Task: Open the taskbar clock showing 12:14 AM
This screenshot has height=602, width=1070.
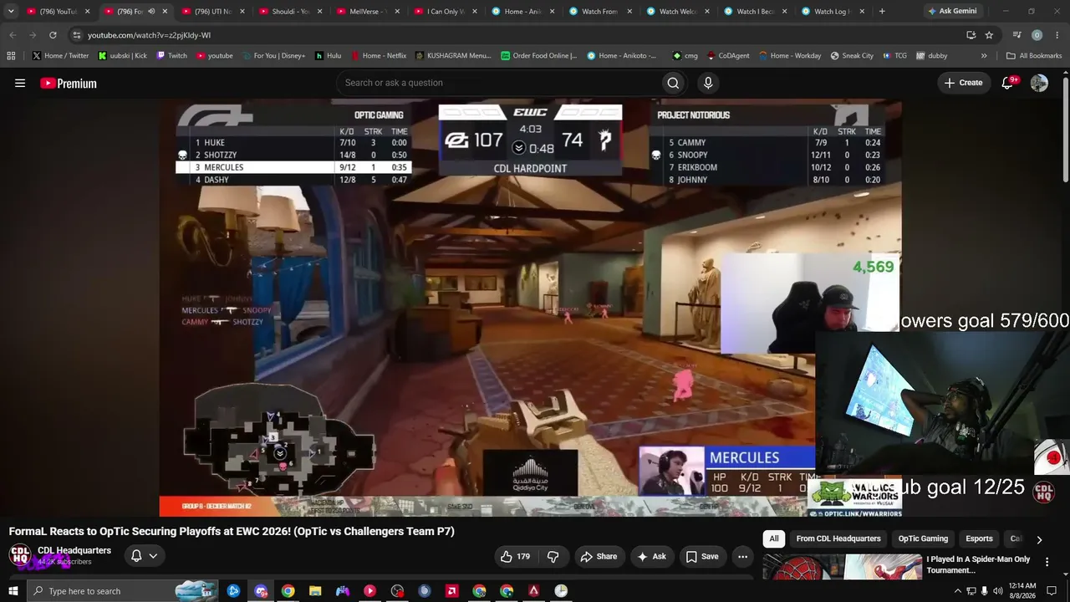Action: tap(1022, 591)
